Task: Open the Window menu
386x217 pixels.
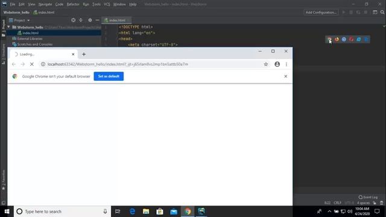Action: click(119, 4)
